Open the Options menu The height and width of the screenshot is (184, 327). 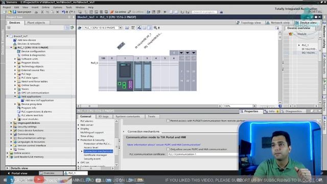coord(58,7)
